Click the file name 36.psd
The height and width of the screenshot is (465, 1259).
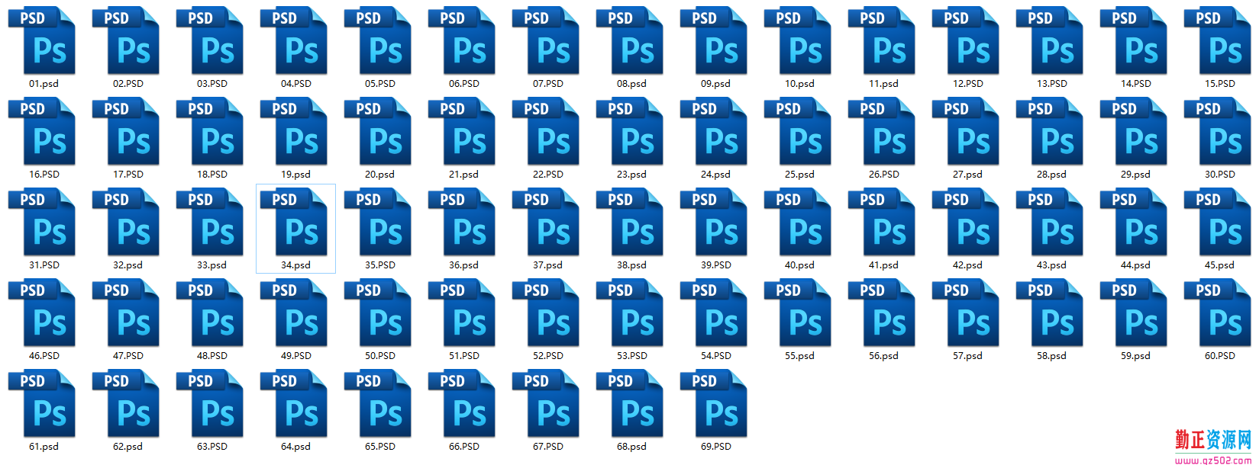coord(463,265)
